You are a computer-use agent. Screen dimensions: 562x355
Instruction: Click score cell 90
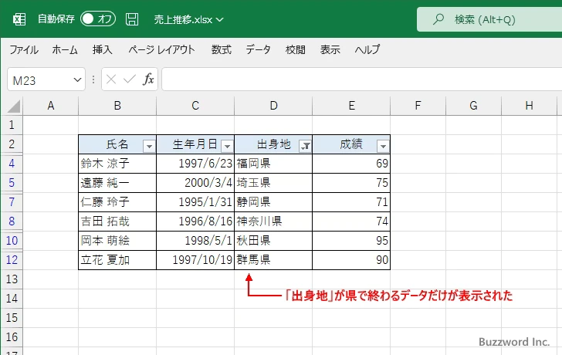click(x=351, y=260)
